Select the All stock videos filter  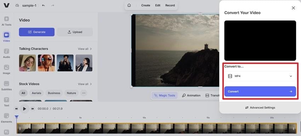tap(23, 93)
